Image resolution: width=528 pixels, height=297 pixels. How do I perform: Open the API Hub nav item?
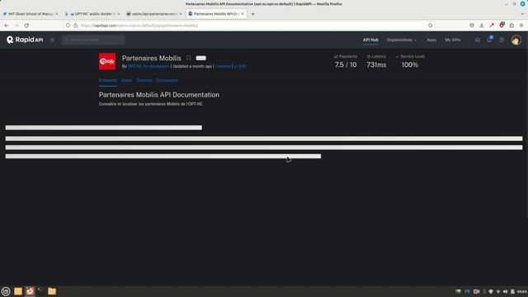pos(370,40)
